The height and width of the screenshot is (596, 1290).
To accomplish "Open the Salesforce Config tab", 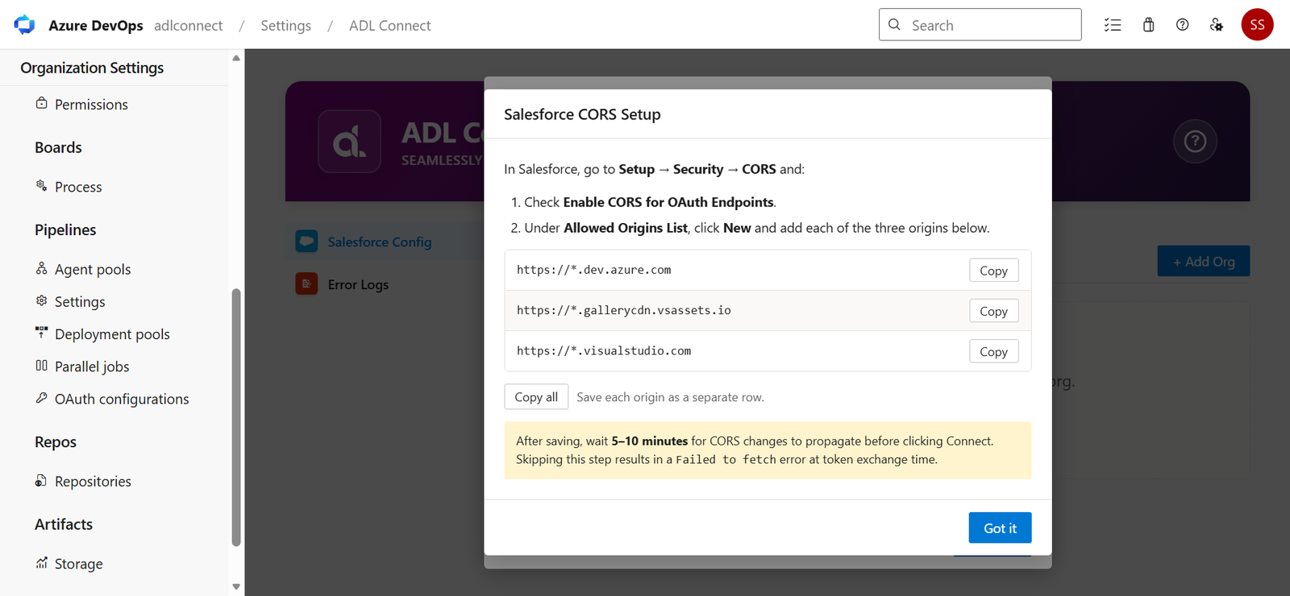I will click(380, 242).
